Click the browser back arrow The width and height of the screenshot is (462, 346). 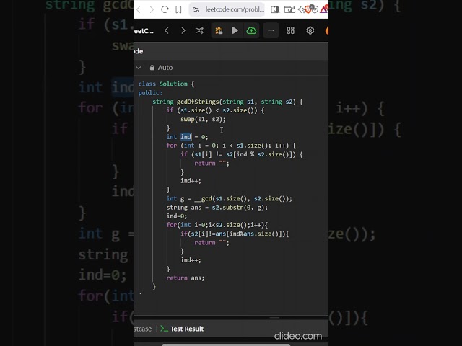coord(139,9)
